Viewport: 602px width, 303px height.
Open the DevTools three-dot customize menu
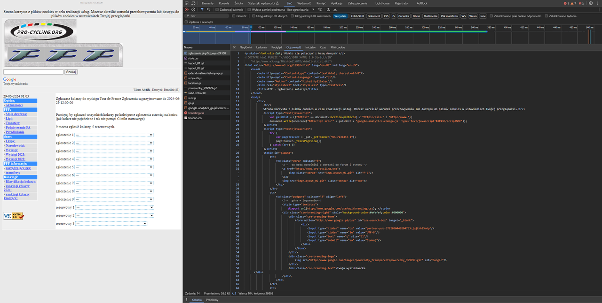[597, 3]
